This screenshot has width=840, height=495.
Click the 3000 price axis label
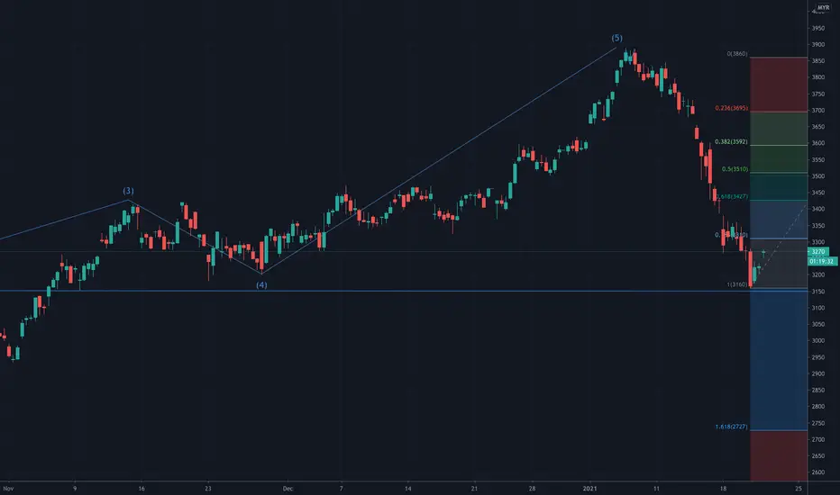(818, 340)
